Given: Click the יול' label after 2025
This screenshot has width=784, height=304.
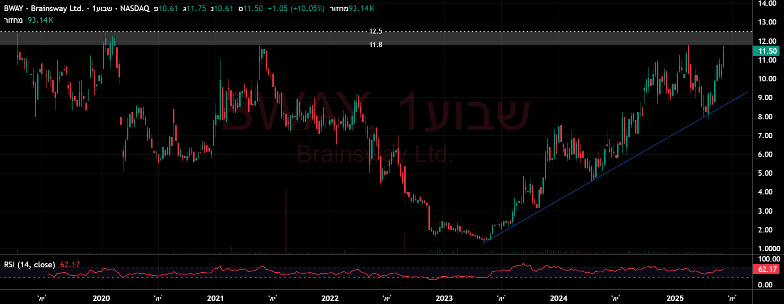Looking at the screenshot, I should (732, 298).
